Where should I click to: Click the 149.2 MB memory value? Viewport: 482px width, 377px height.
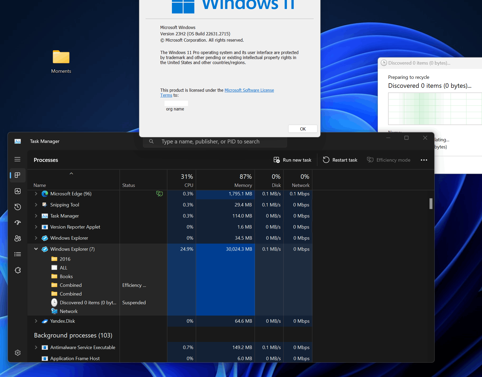242,347
